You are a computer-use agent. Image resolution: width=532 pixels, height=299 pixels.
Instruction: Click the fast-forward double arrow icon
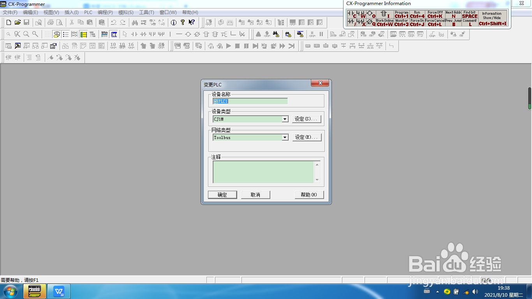pos(282,46)
